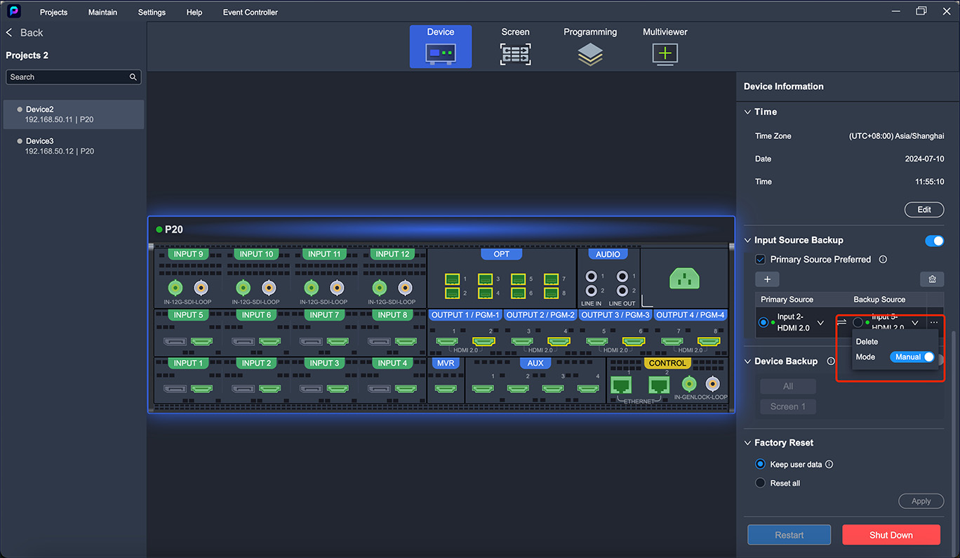Screen dimensions: 960x558
Task: Select LINE IN audio jack 1
Action: coord(592,277)
